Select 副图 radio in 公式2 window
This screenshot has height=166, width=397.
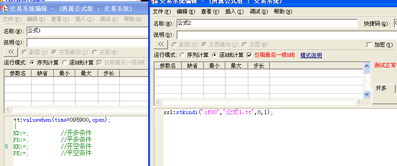174,45
